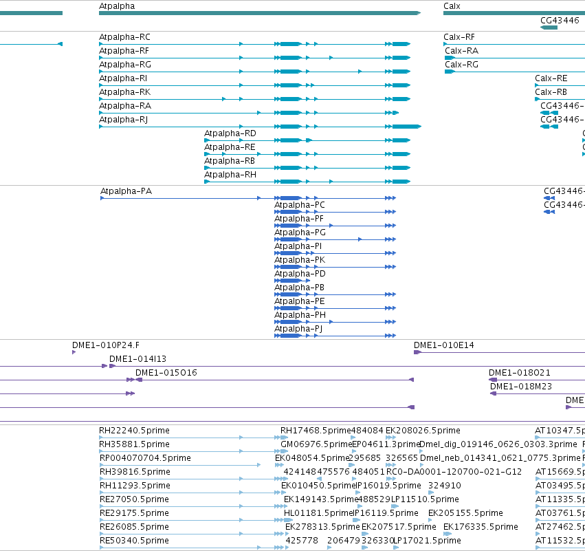This screenshot has width=585, height=551.
Task: Select protein Atpalpha-PA label
Action: (x=126, y=191)
